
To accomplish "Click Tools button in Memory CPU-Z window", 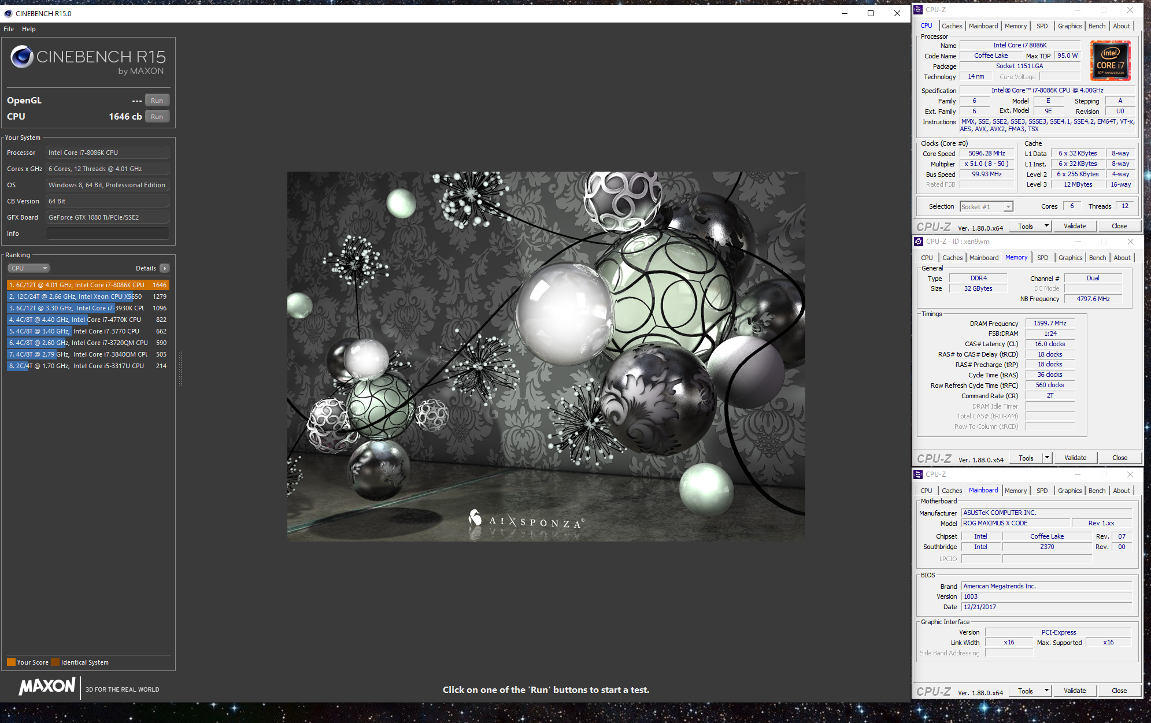I will [x=1026, y=458].
